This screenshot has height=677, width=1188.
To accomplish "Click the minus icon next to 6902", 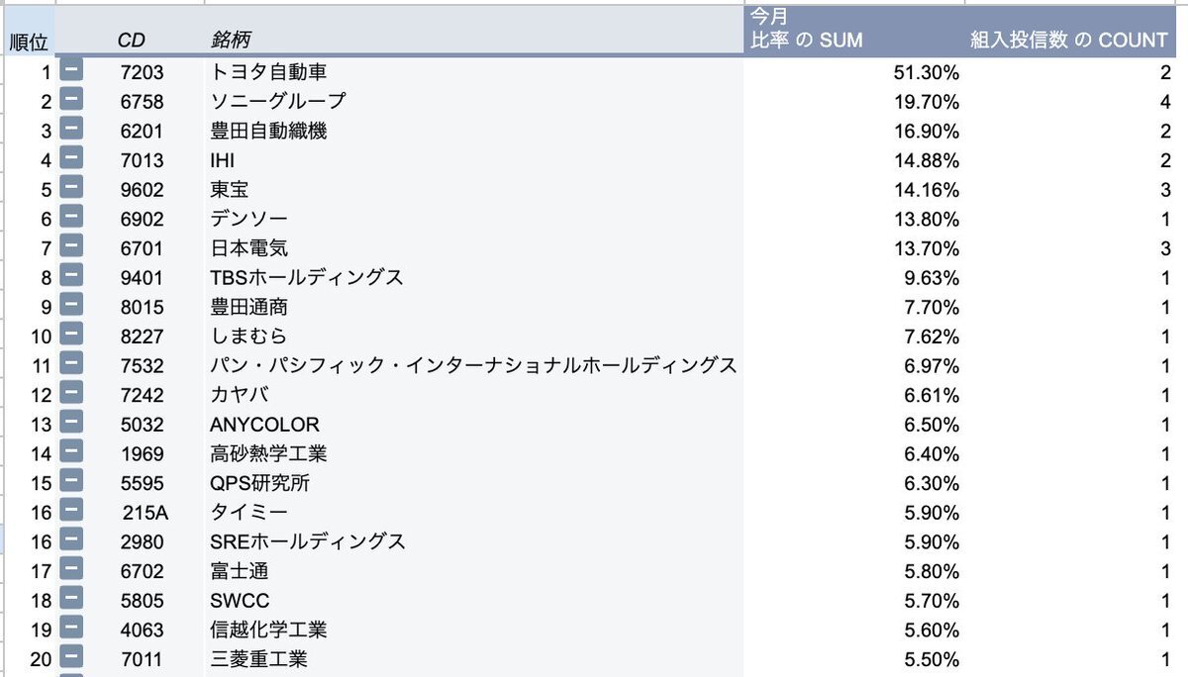I will [x=70, y=218].
